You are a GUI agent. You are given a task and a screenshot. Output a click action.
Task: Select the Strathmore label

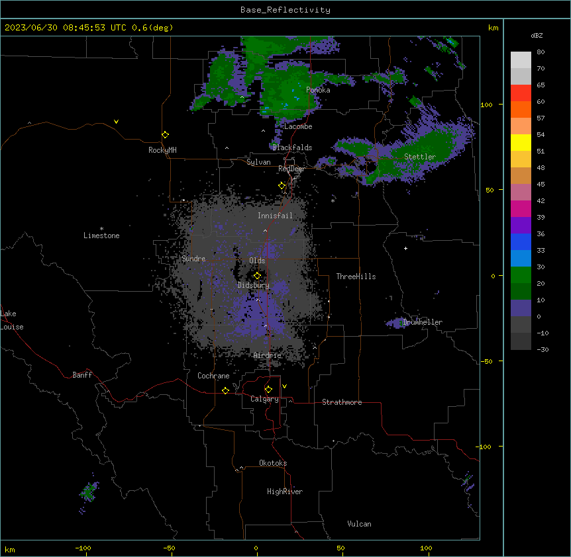(x=342, y=402)
